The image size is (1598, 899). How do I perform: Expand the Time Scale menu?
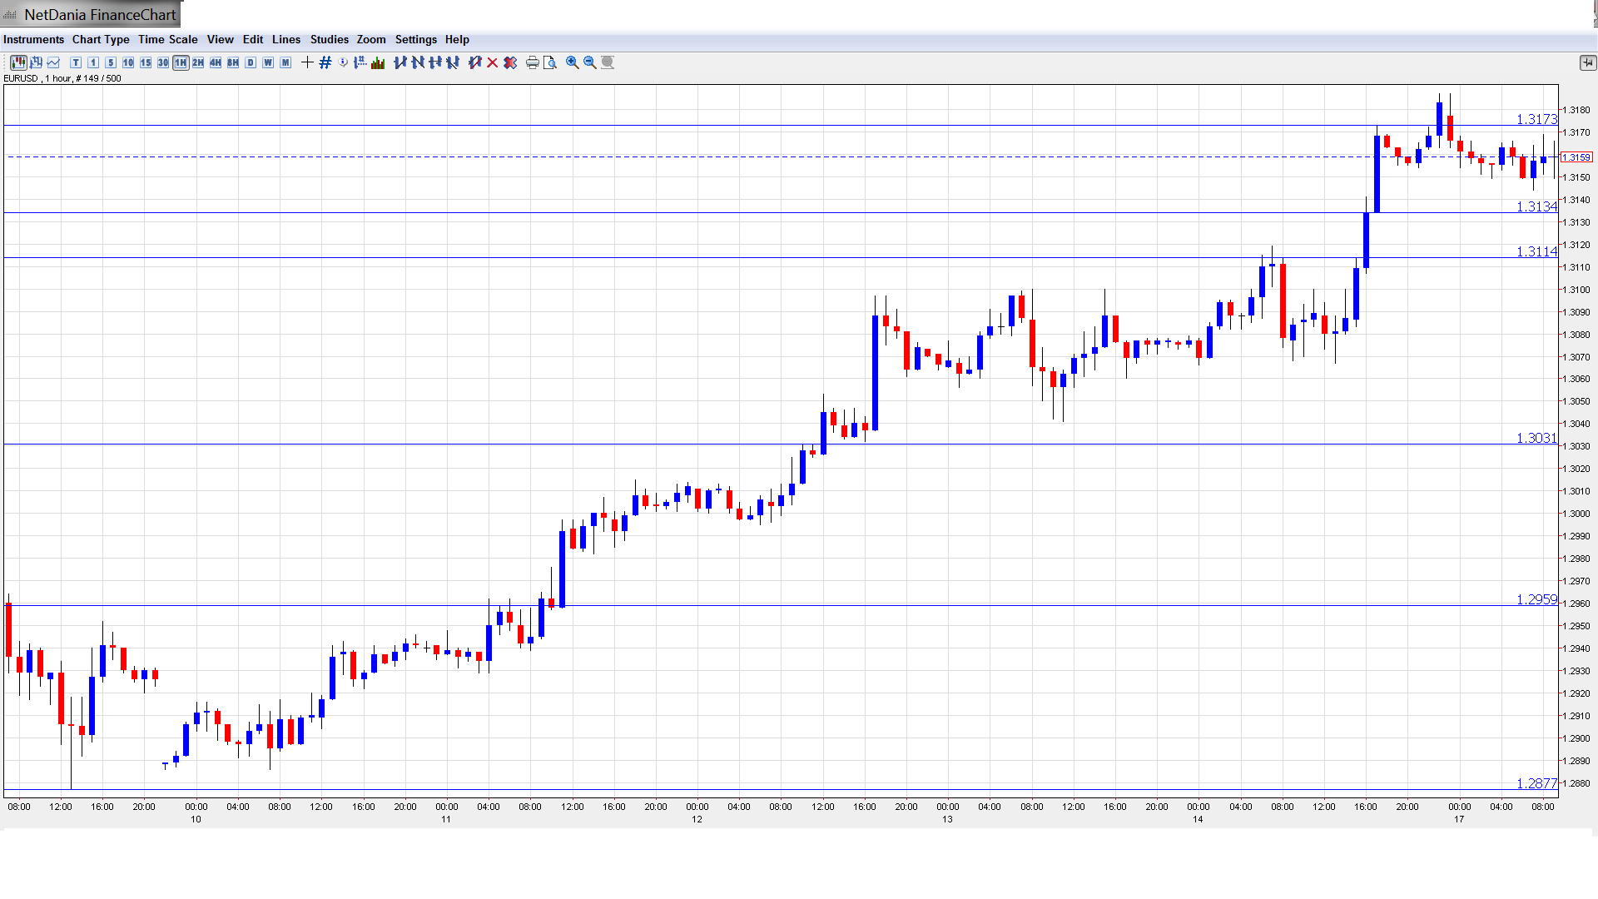[167, 39]
